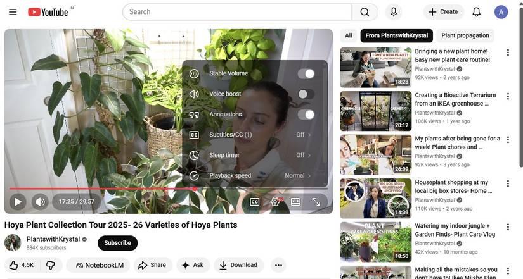The height and width of the screenshot is (279, 523).
Task: Toggle captions with the player CC button
Action: [254, 202]
